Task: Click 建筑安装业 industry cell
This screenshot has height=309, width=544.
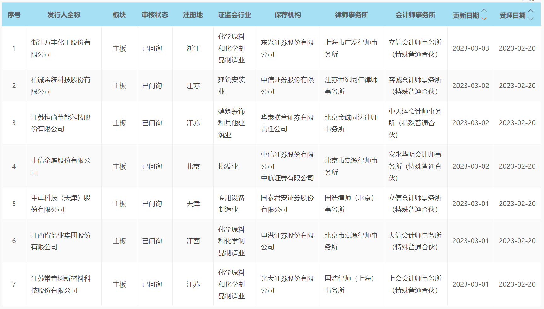Action: click(x=232, y=86)
